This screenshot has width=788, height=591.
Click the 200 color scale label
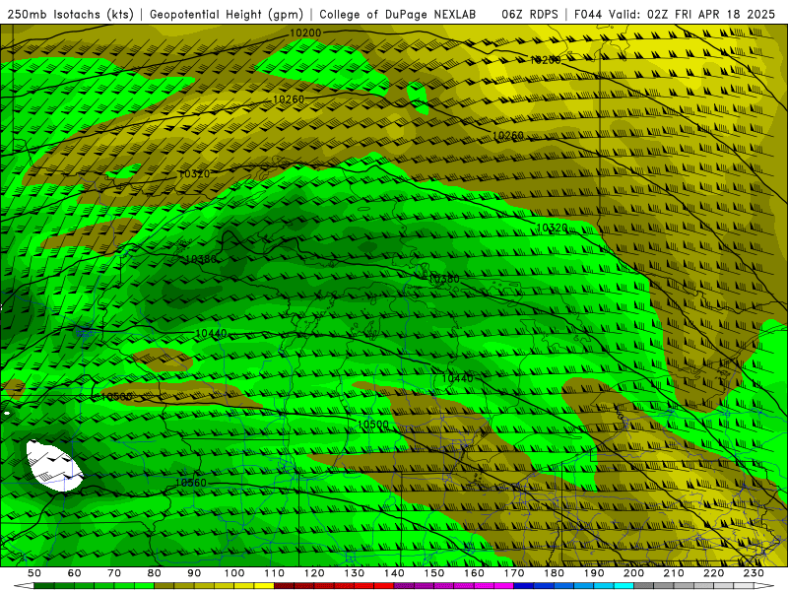633,573
